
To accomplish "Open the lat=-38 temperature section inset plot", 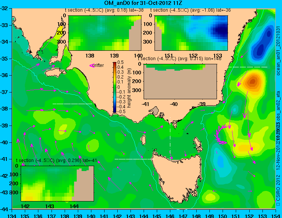I will click(x=105, y=33).
